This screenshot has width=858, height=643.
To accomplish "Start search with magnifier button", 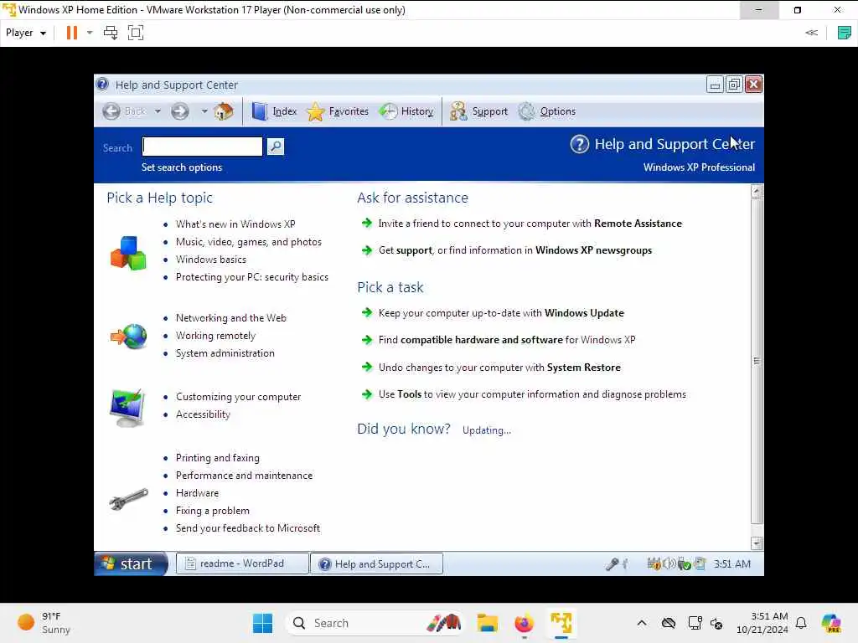I will click(x=275, y=147).
